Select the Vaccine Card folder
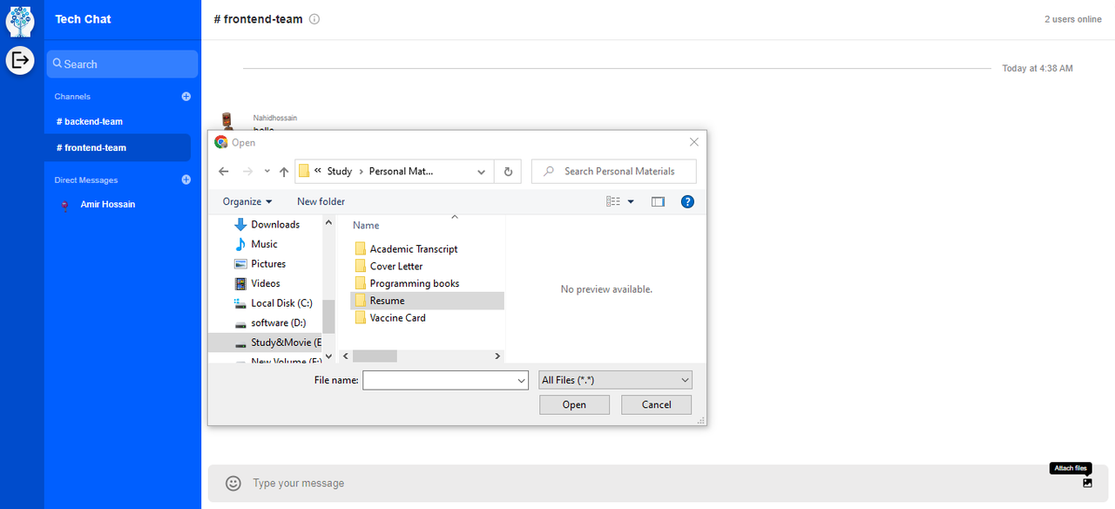Screen dimensions: 1115x509 click(398, 318)
